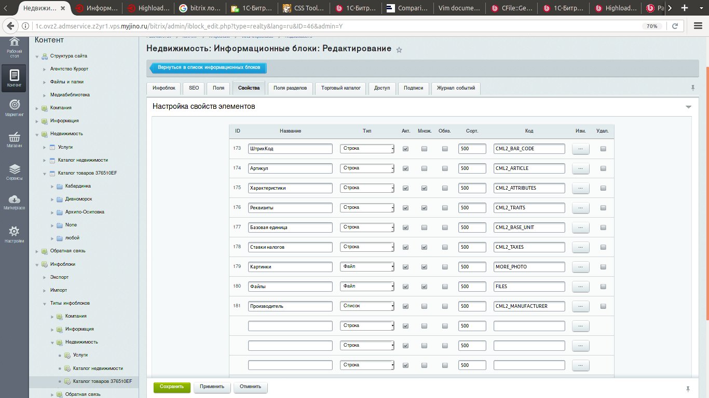
Task: Open type dropdown for ШтрихКод property
Action: click(x=367, y=149)
